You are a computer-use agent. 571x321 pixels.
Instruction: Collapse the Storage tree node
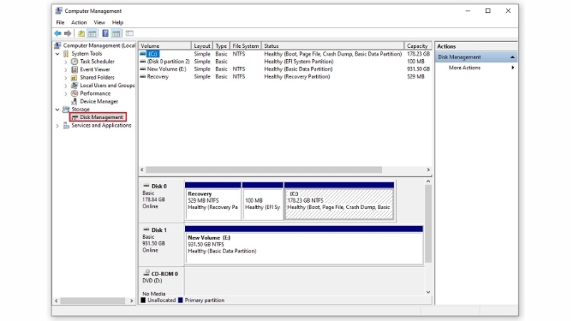[x=58, y=109]
